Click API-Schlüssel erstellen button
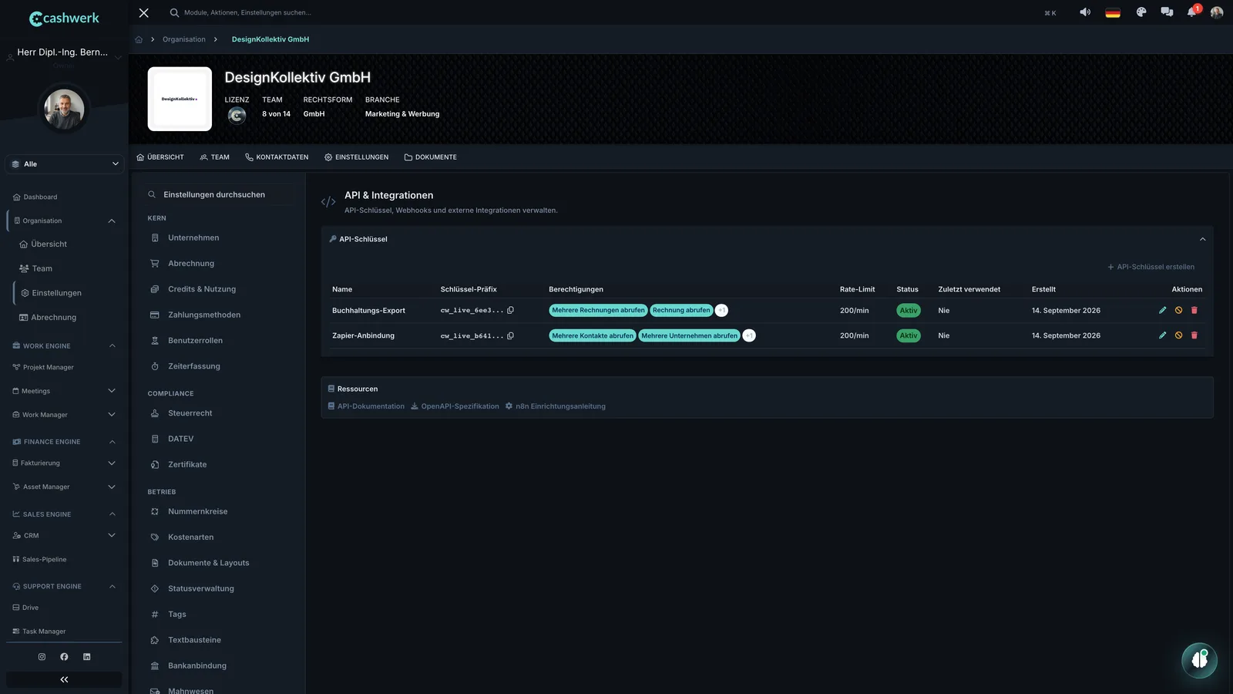Screen dimensions: 1233x694 coord(1151,267)
